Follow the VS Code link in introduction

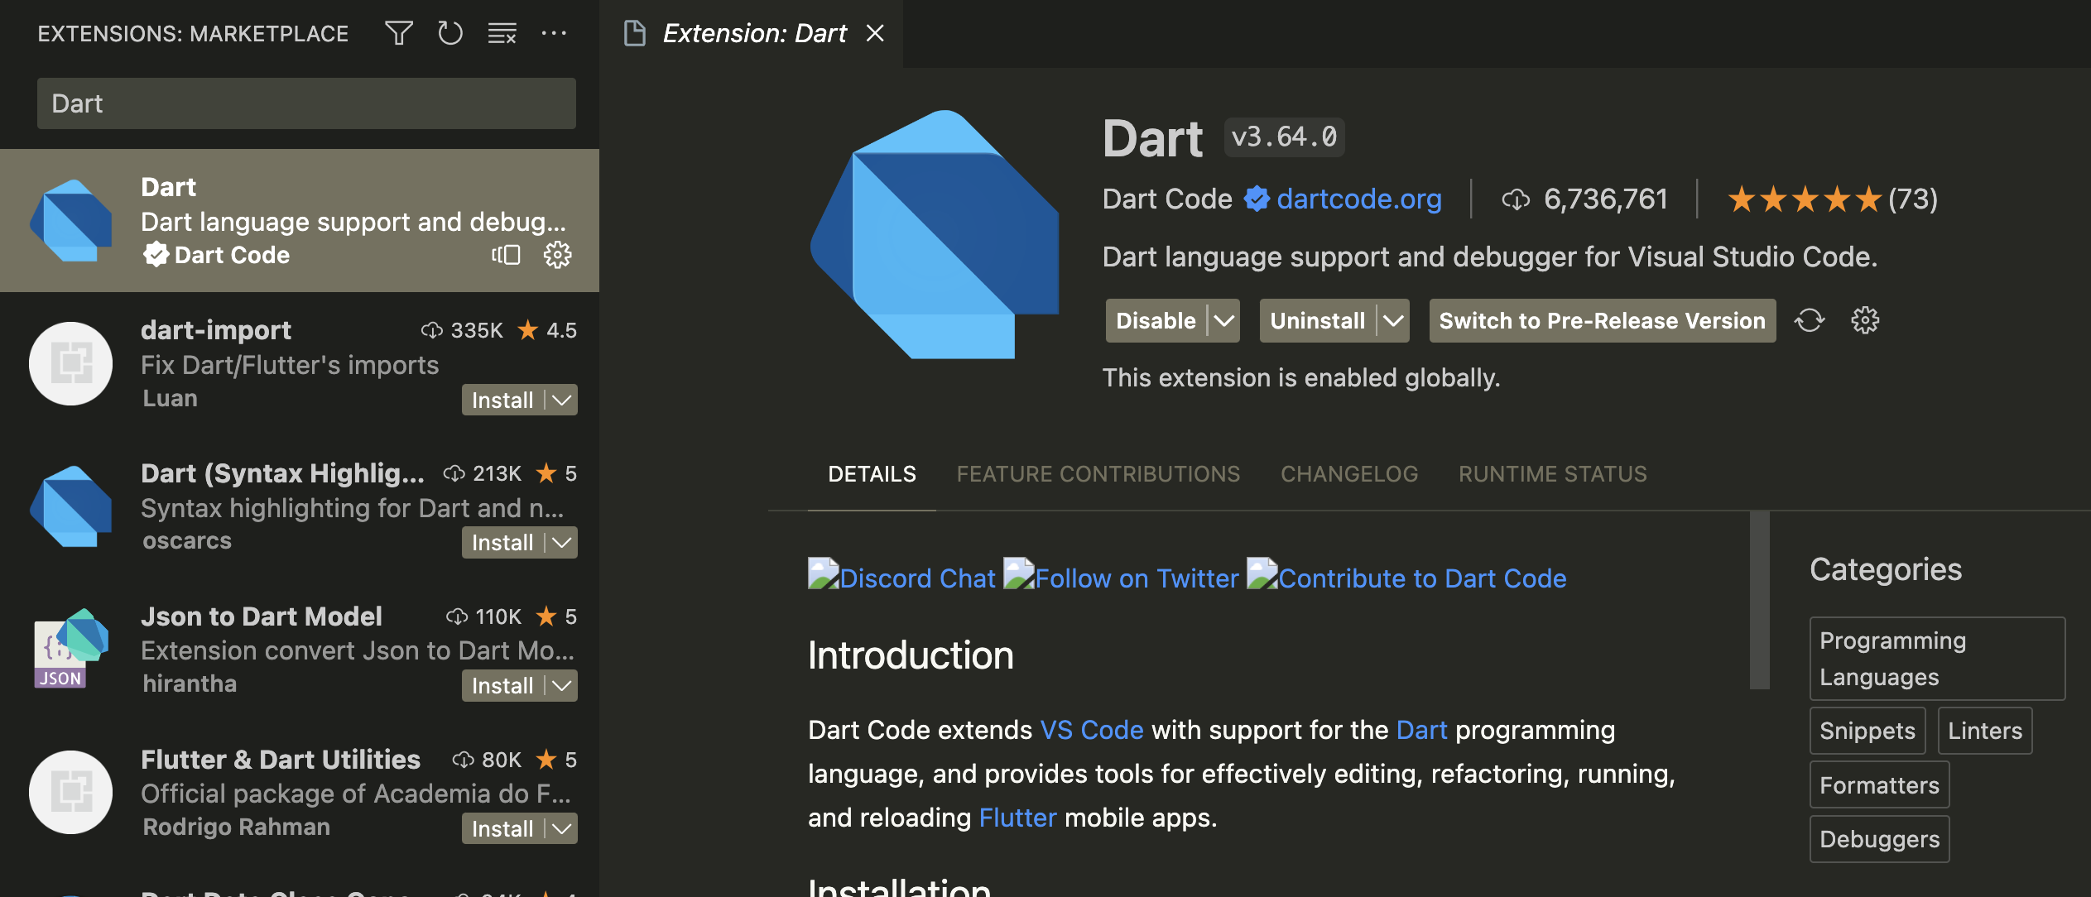click(1092, 730)
